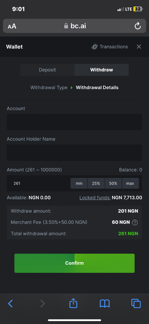The height and width of the screenshot is (324, 149).
Task: Open the Safari share sheet icon
Action: coord(73,303)
